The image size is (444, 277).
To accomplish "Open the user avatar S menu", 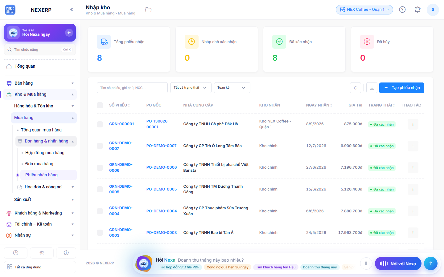I will pos(433,10).
